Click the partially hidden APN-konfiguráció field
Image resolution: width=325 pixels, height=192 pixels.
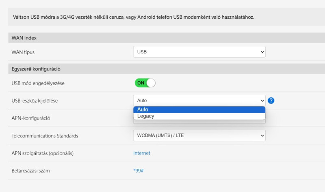(199, 122)
